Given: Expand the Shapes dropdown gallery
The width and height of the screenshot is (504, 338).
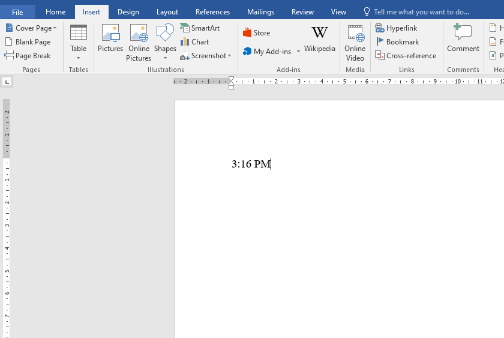Looking at the screenshot, I should [x=165, y=58].
